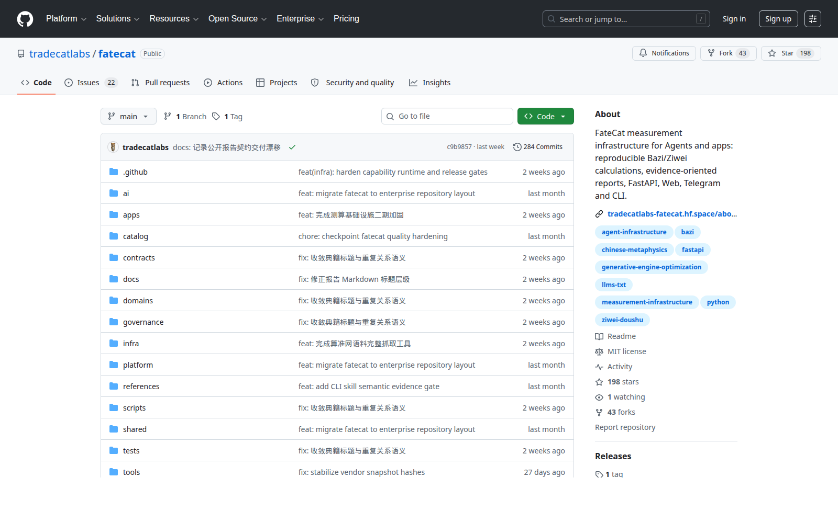Star the fatecat repository
Image resolution: width=838 pixels, height=523 pixels.
791,53
